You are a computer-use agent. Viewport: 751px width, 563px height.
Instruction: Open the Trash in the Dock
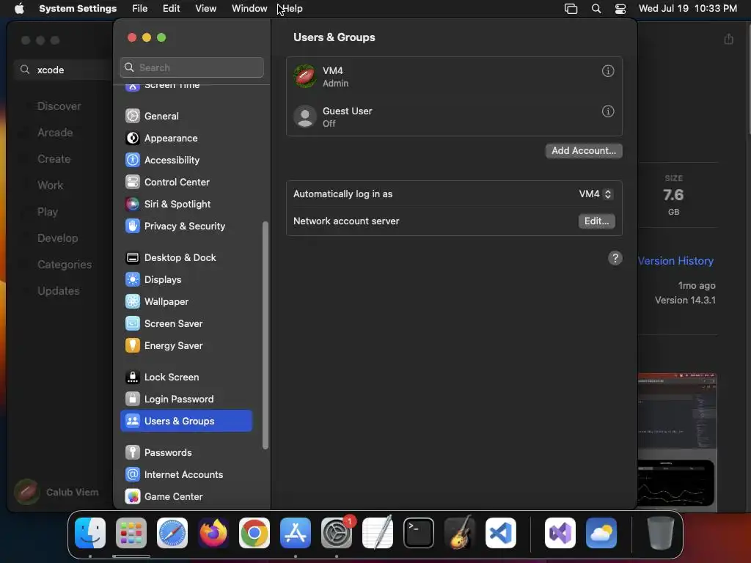[x=661, y=533]
